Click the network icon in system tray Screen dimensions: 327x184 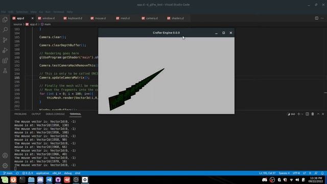tap(291, 180)
